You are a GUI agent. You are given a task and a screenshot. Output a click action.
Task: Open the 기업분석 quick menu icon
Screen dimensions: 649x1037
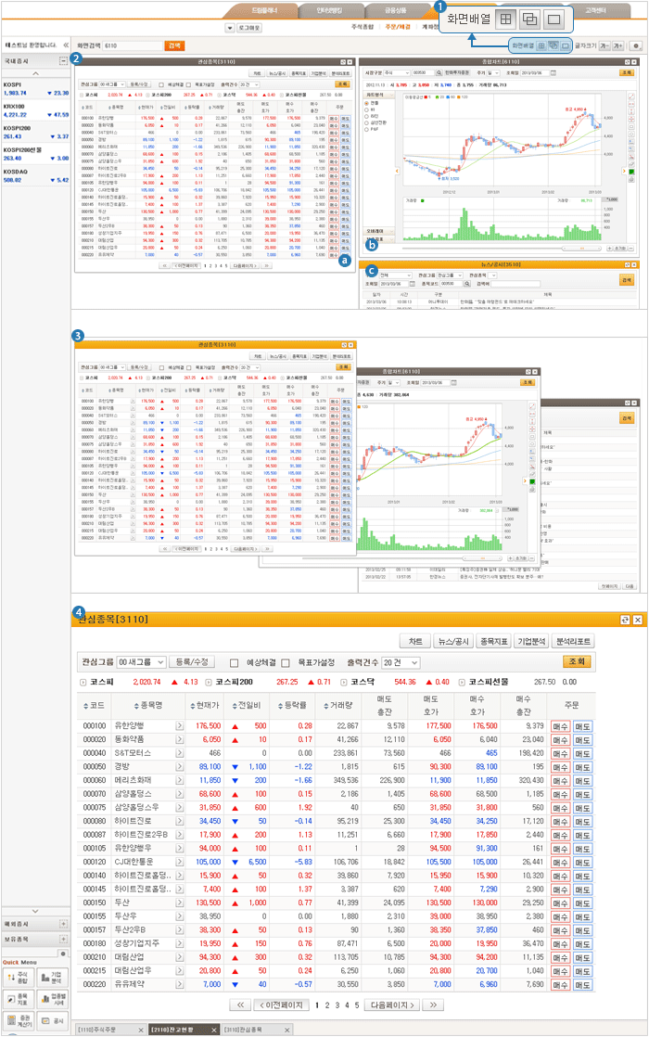coord(52,978)
